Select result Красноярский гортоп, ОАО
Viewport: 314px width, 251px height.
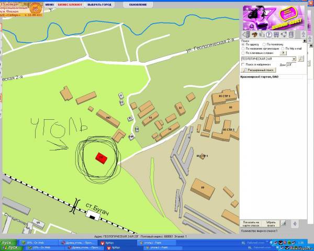(x=260, y=77)
